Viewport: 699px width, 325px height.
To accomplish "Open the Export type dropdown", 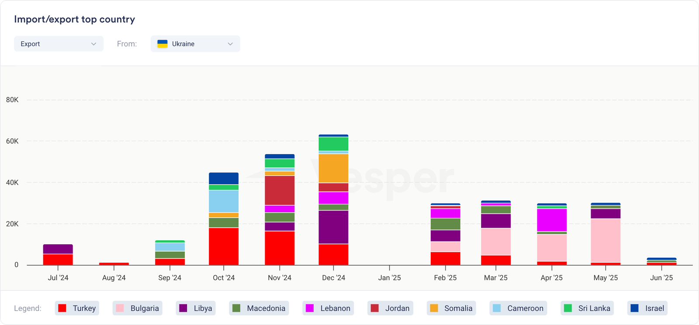I will pos(59,44).
